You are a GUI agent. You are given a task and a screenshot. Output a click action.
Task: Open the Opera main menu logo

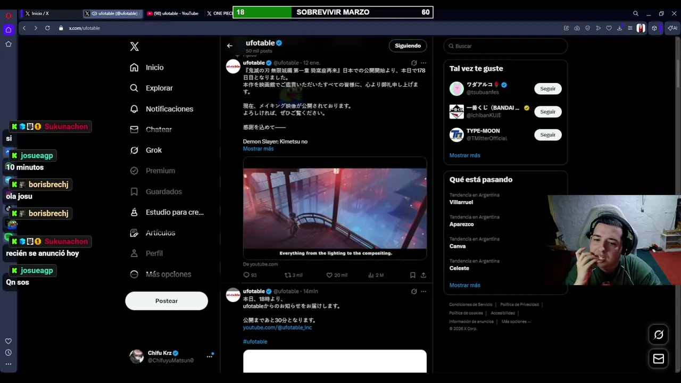tap(9, 15)
